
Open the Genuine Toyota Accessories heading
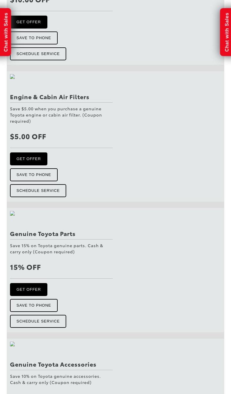[53, 364]
